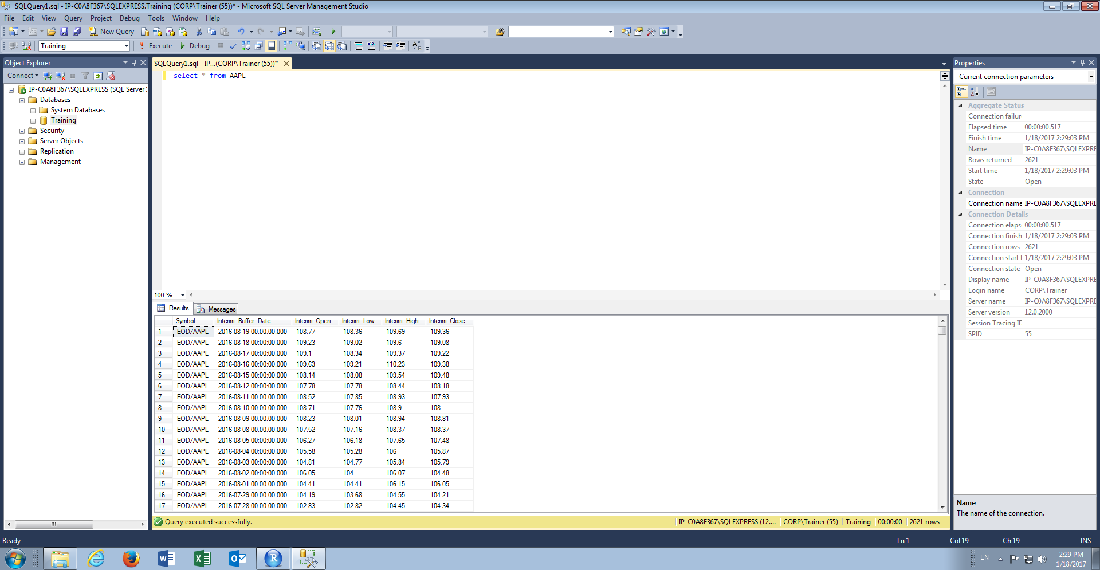This screenshot has width=1100, height=570.
Task: Toggle Results to Text option
Action: pyautogui.click(x=316, y=46)
